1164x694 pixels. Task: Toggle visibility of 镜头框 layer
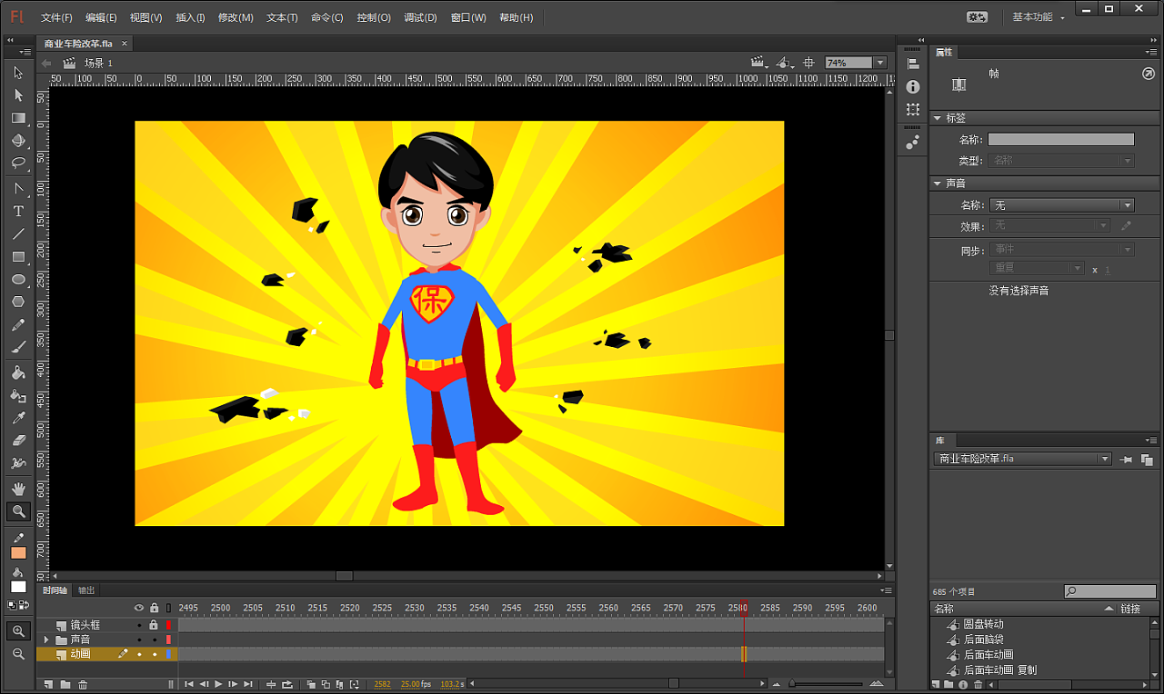click(139, 626)
